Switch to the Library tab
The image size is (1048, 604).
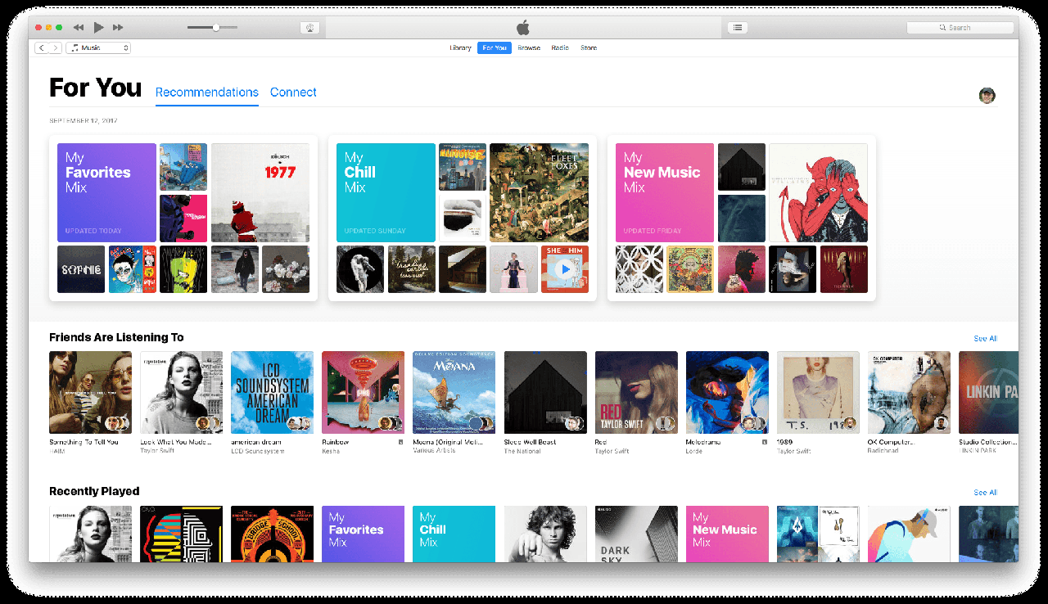tap(460, 47)
